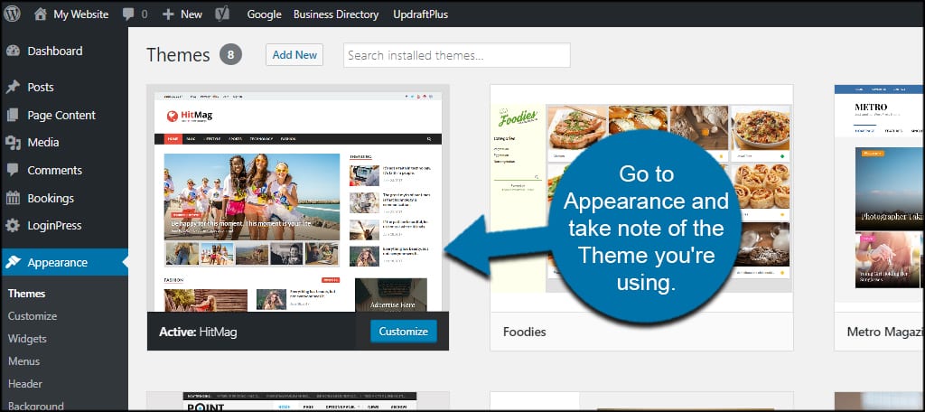This screenshot has height=412, width=925.
Task: Click the Dashboard gauge icon
Action: (x=13, y=51)
